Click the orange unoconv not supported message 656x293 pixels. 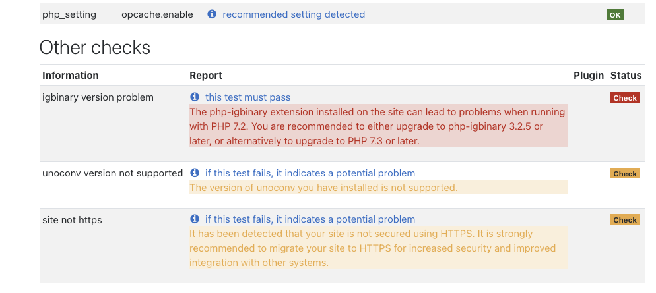coord(378,188)
